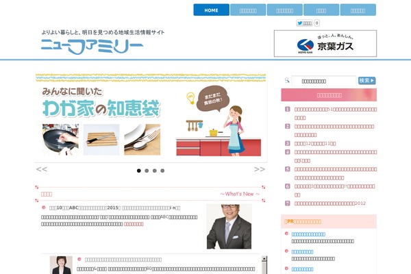The height and width of the screenshot is (274, 411).
Task: Click the 検索 search button
Action: (366, 81)
